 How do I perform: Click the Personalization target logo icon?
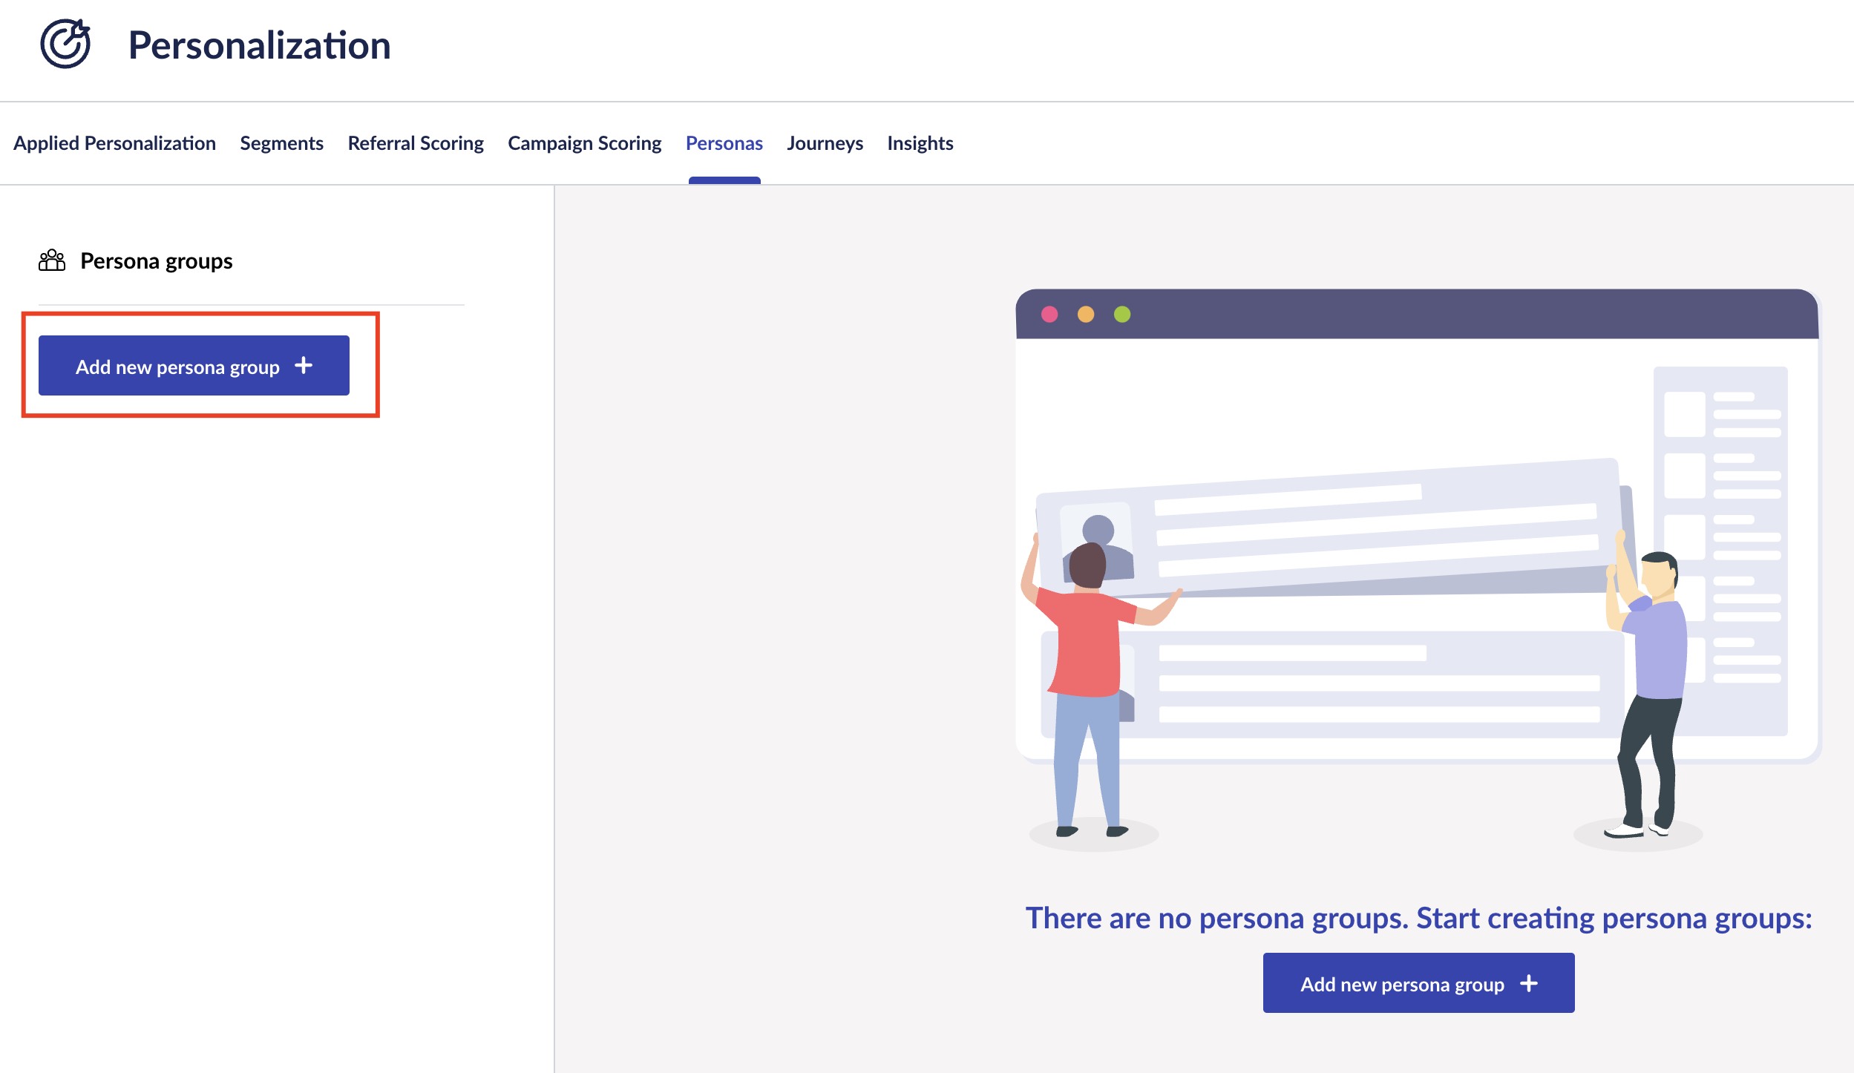65,44
